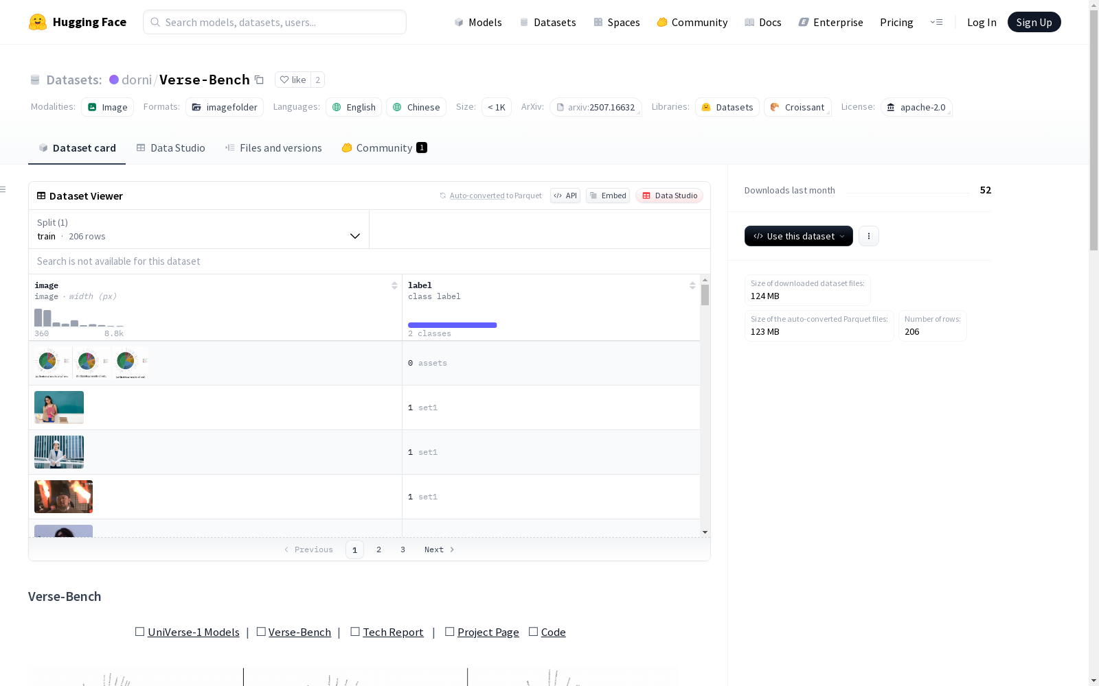Open the pie charts thumbnail in assets row
Viewport: 1099px width, 686px height.
point(91,363)
